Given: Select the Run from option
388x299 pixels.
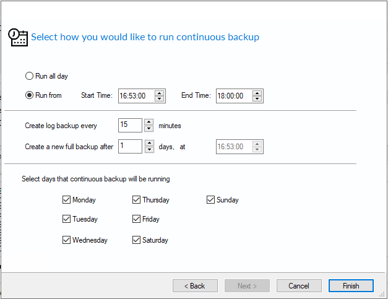Looking at the screenshot, I should (x=29, y=95).
